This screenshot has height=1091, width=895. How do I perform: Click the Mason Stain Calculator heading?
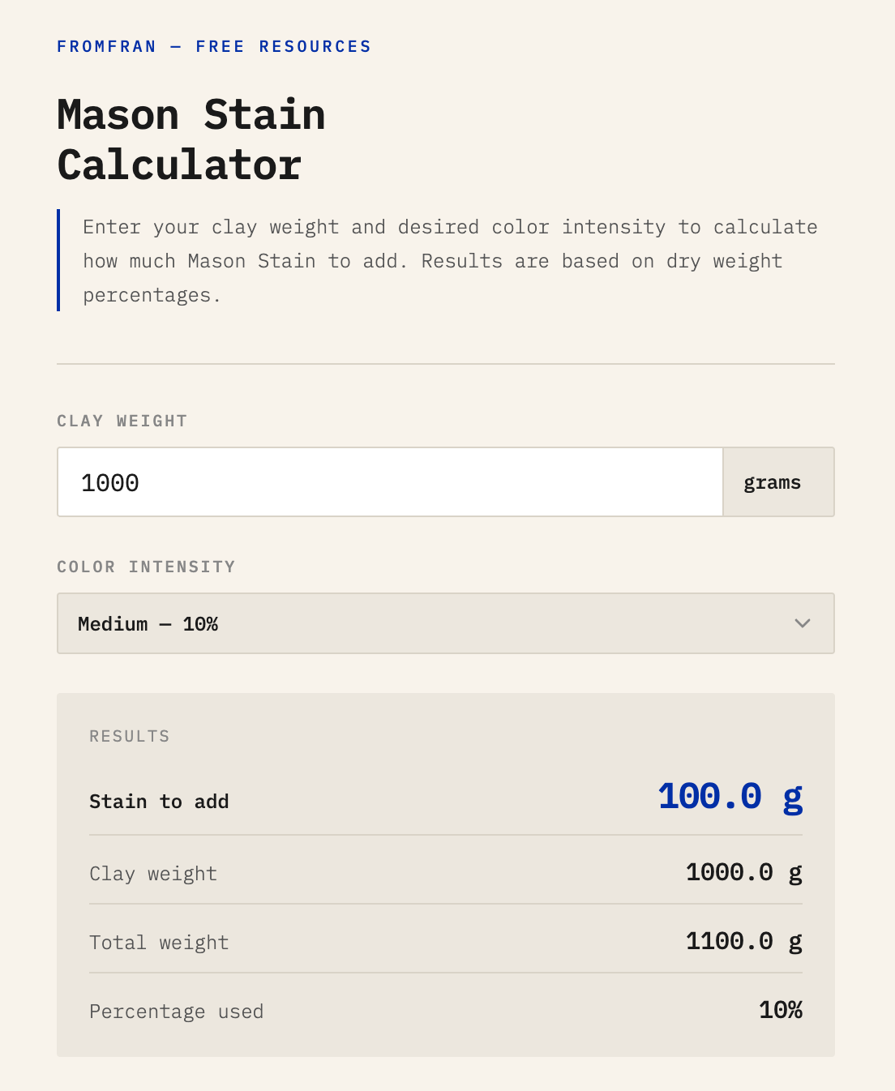[x=191, y=139]
